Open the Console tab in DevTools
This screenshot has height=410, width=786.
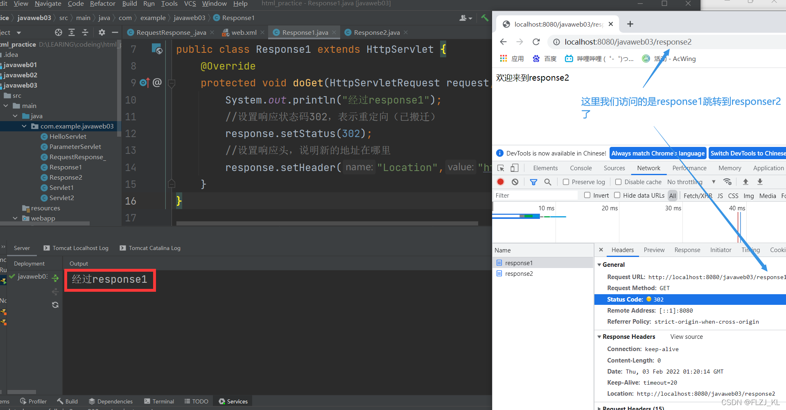pyautogui.click(x=580, y=168)
